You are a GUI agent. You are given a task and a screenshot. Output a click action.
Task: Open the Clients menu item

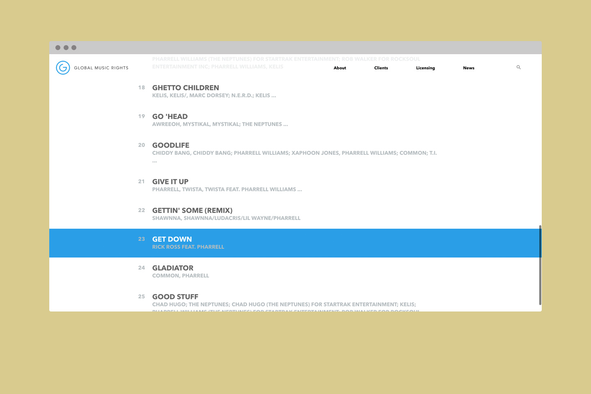click(x=381, y=68)
